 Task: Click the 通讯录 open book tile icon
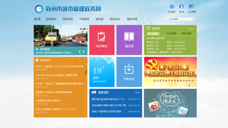129,36
